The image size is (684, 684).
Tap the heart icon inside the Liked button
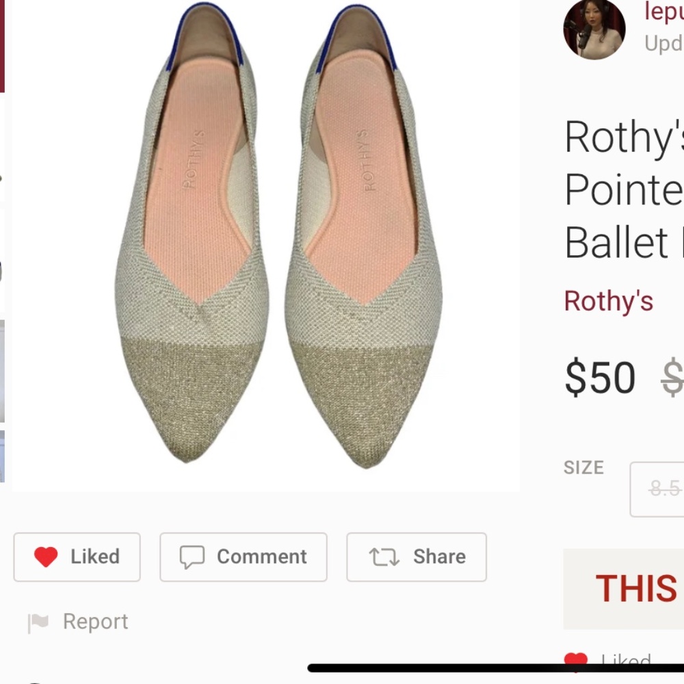click(x=45, y=556)
